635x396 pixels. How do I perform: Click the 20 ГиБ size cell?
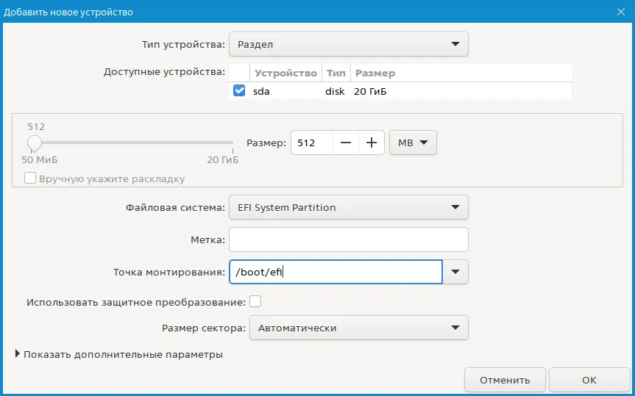pos(370,91)
